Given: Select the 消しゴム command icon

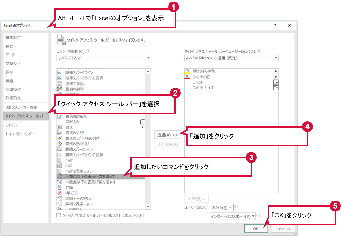Looking at the screenshot, I should click(x=60, y=193).
